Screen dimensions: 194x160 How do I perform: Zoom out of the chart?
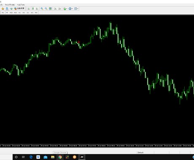[x=46, y=9]
